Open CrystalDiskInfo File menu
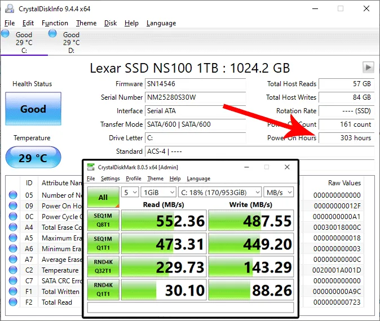Image resolution: width=380 pixels, height=321 pixels. [x=10, y=23]
